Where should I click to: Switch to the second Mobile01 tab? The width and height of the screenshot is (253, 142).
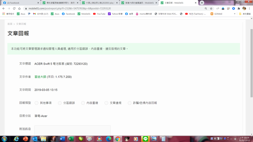(60, 3)
